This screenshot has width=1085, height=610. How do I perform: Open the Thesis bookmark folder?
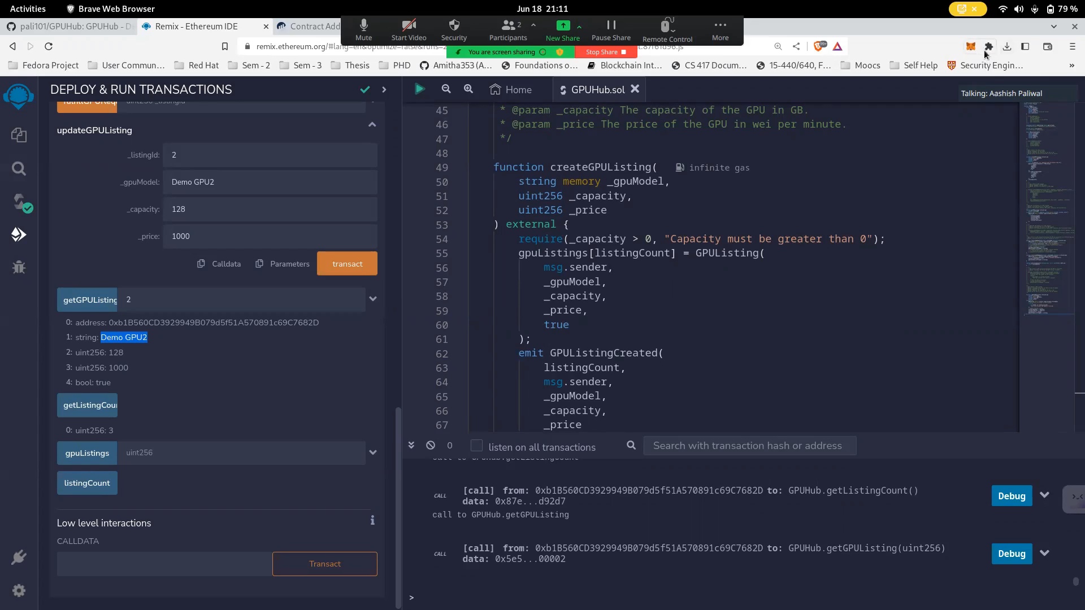click(350, 66)
